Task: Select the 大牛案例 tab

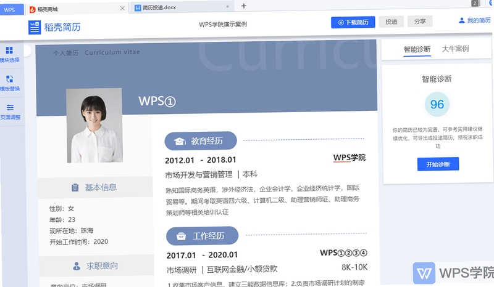Action: click(x=455, y=49)
